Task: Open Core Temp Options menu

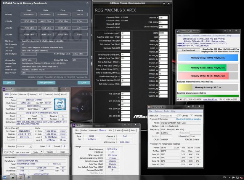Action: click(158, 111)
